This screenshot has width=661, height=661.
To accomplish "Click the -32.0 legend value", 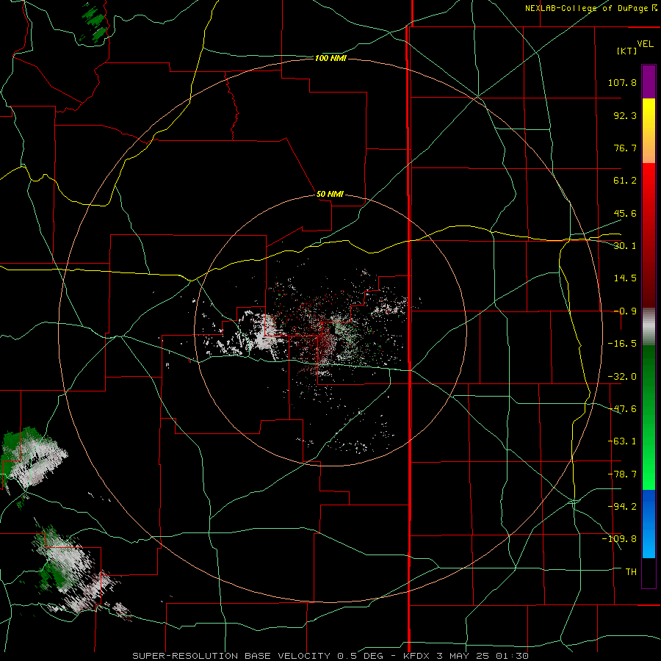I will coord(622,377).
